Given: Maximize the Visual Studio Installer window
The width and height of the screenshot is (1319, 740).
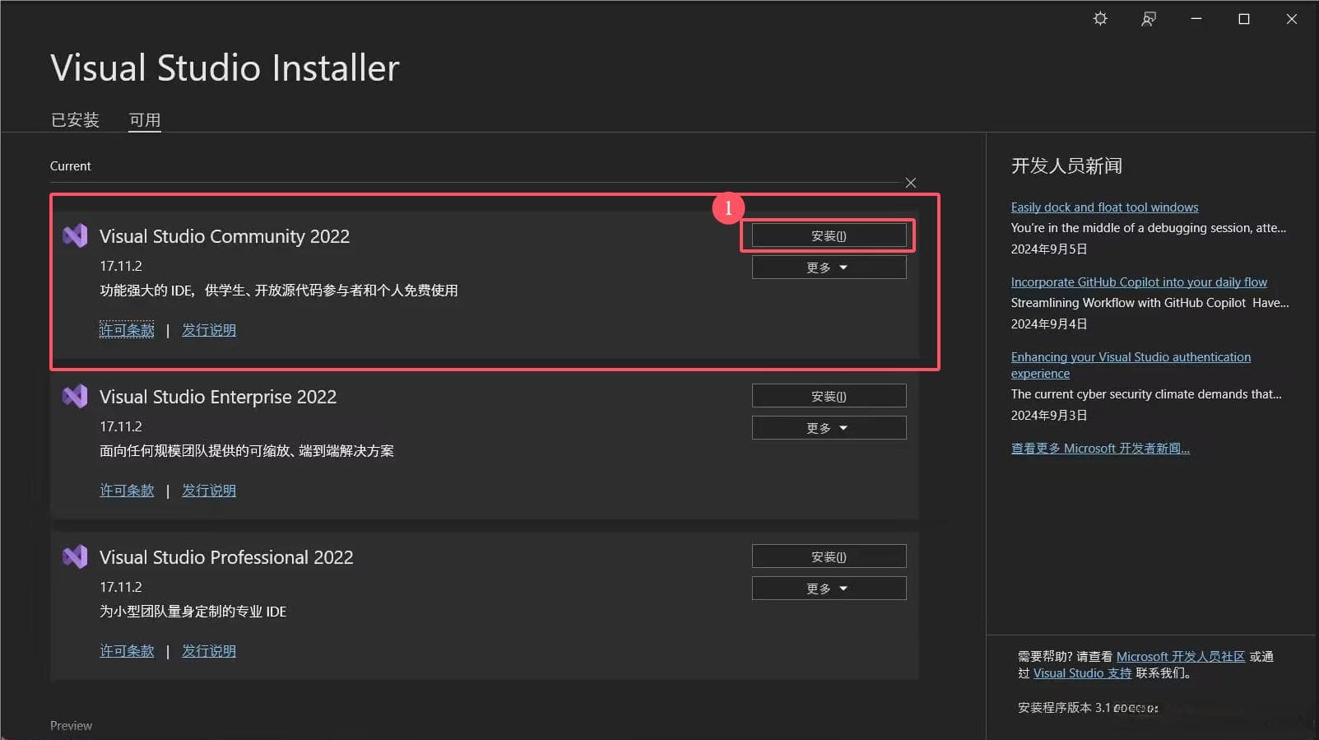Looking at the screenshot, I should point(1244,19).
